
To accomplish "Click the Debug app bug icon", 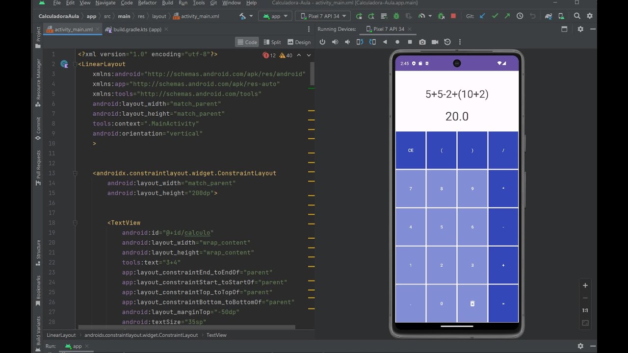I will [396, 16].
